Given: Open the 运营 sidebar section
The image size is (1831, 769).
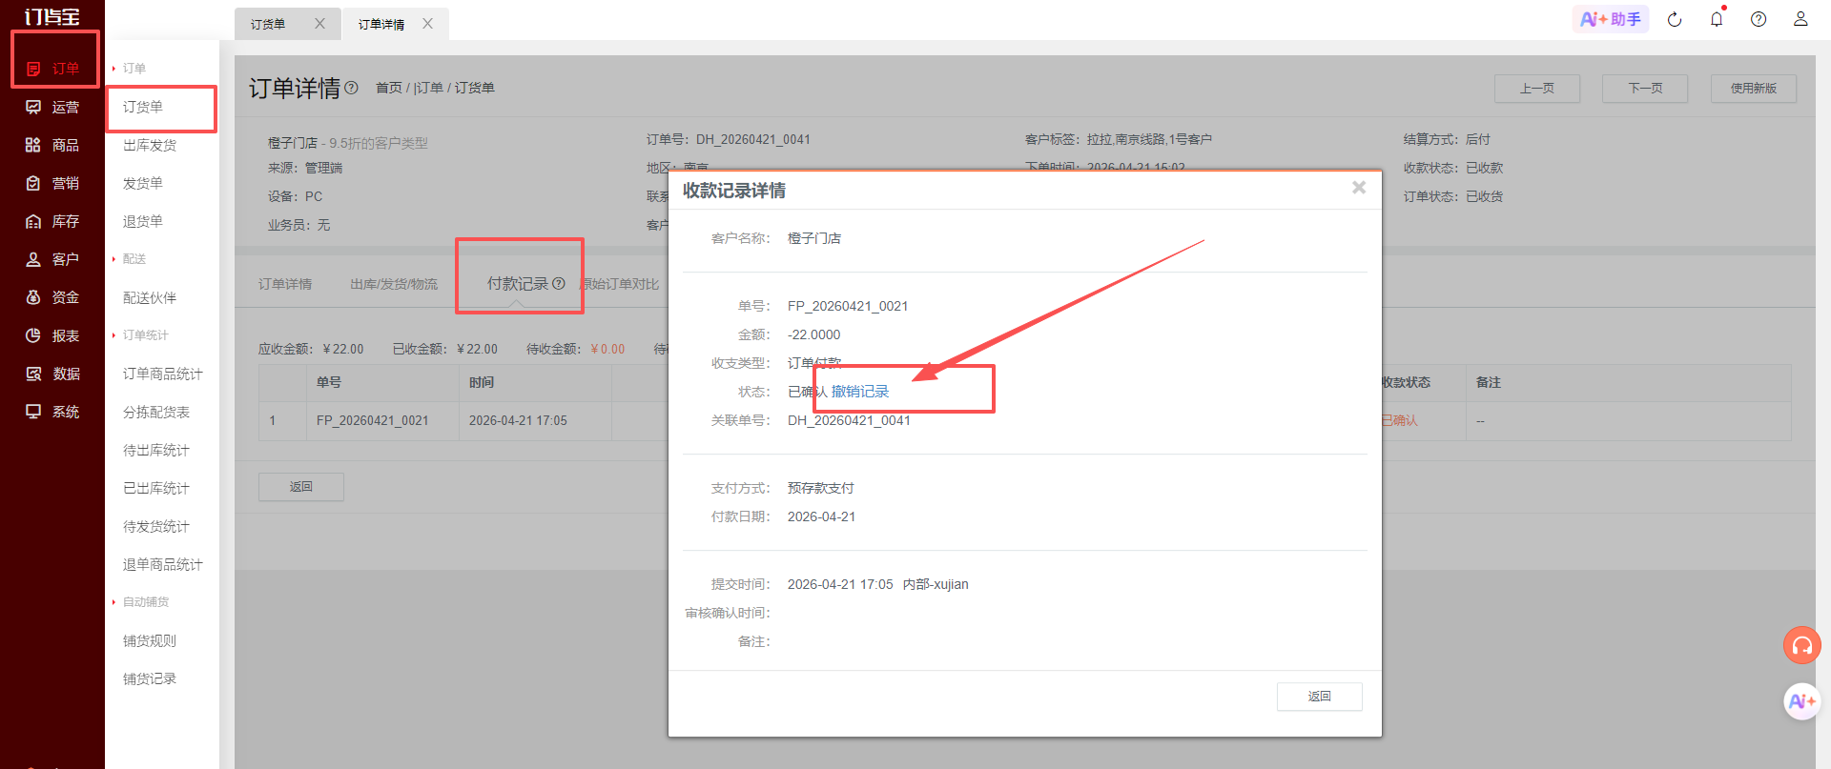Looking at the screenshot, I should (x=52, y=107).
